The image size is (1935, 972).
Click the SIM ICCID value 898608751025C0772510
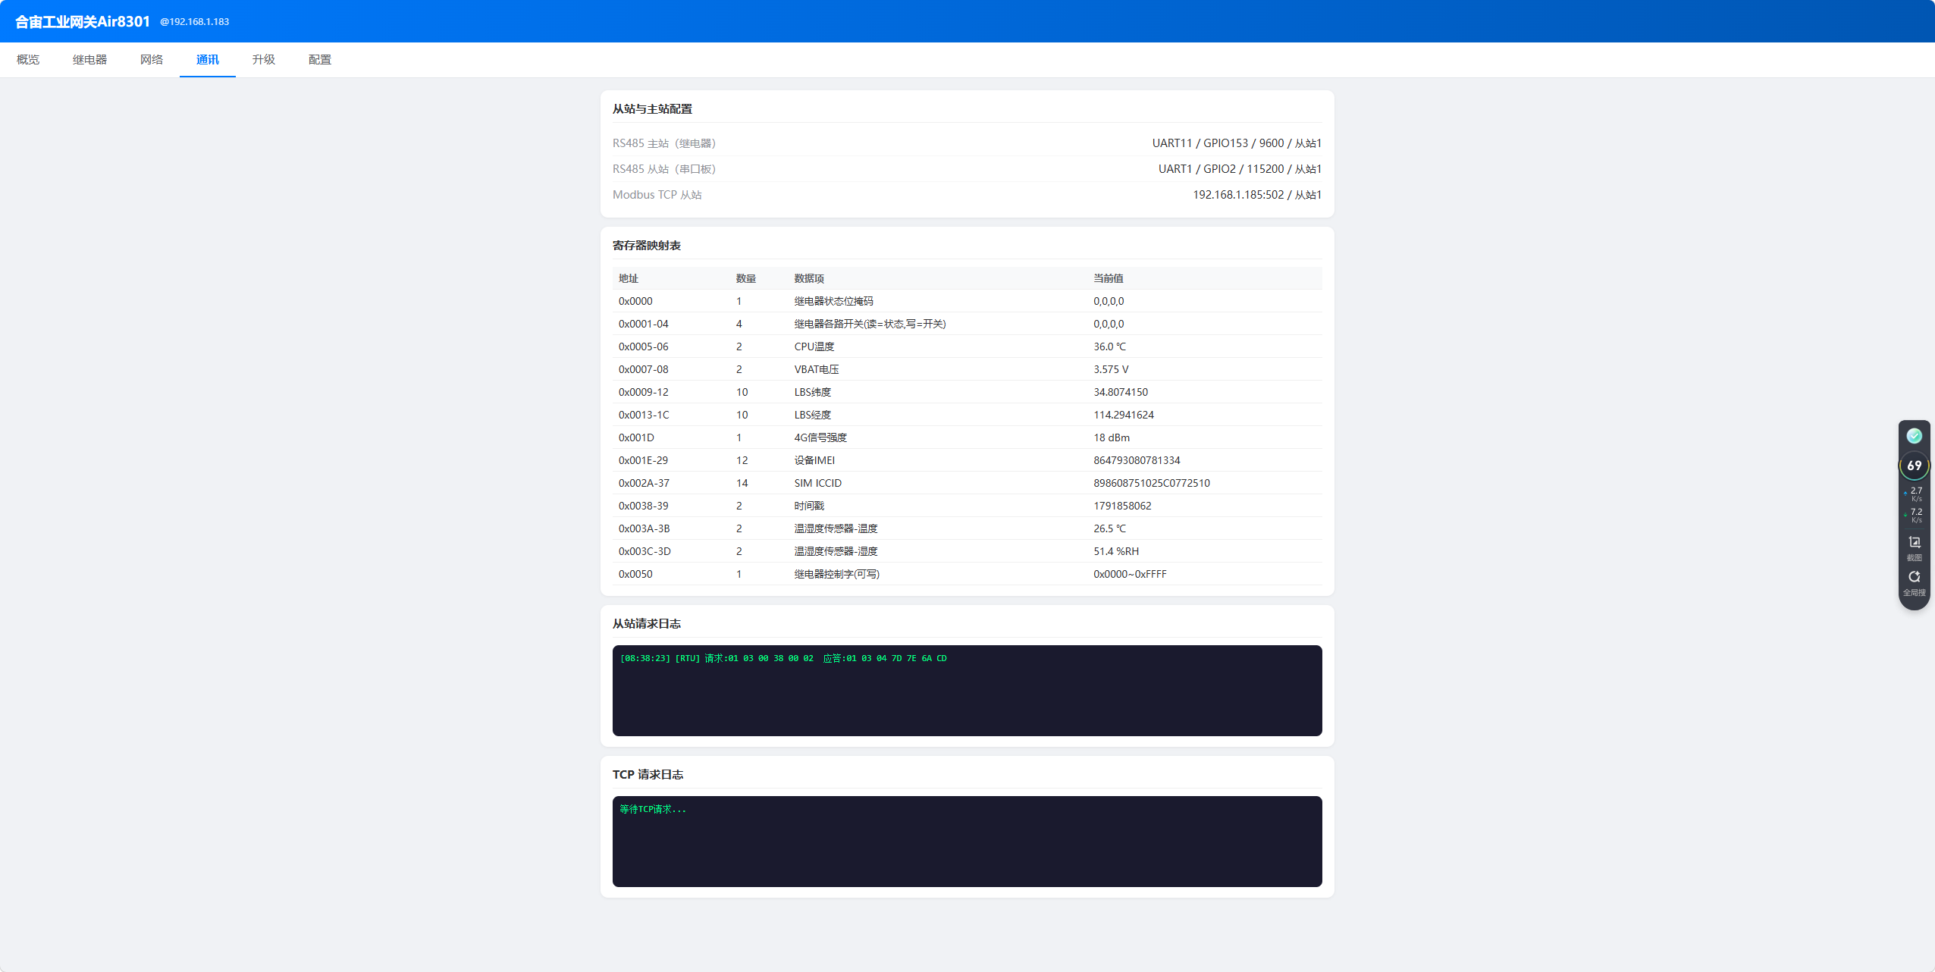(x=1152, y=483)
